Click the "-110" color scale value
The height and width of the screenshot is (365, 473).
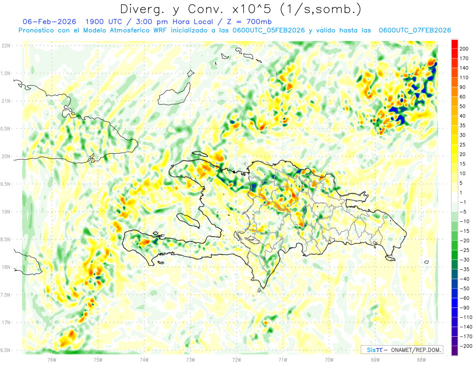465,317
